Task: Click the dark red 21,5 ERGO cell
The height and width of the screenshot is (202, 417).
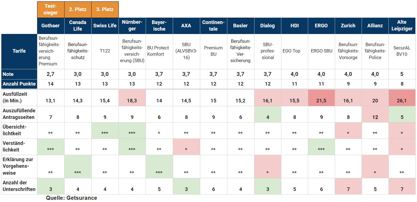Action: [321, 98]
